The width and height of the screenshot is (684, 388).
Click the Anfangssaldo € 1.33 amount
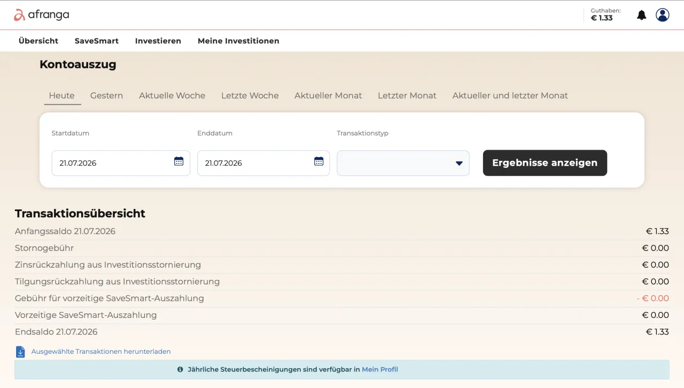coord(657,231)
